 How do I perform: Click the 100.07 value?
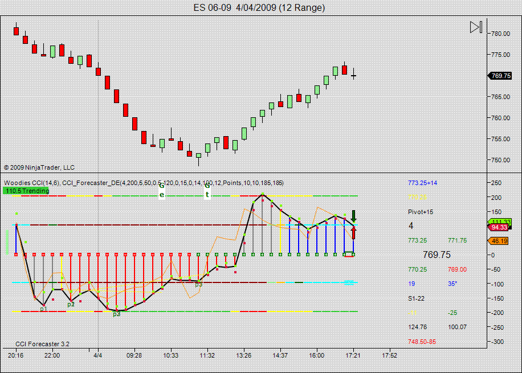(457, 327)
